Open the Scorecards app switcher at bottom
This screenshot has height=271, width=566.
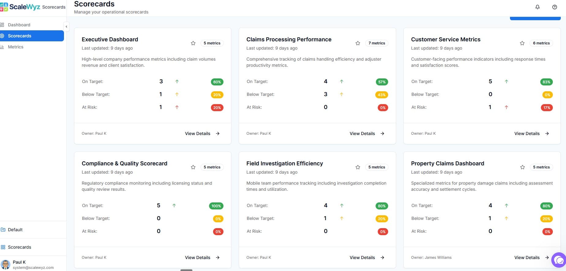coord(19,247)
